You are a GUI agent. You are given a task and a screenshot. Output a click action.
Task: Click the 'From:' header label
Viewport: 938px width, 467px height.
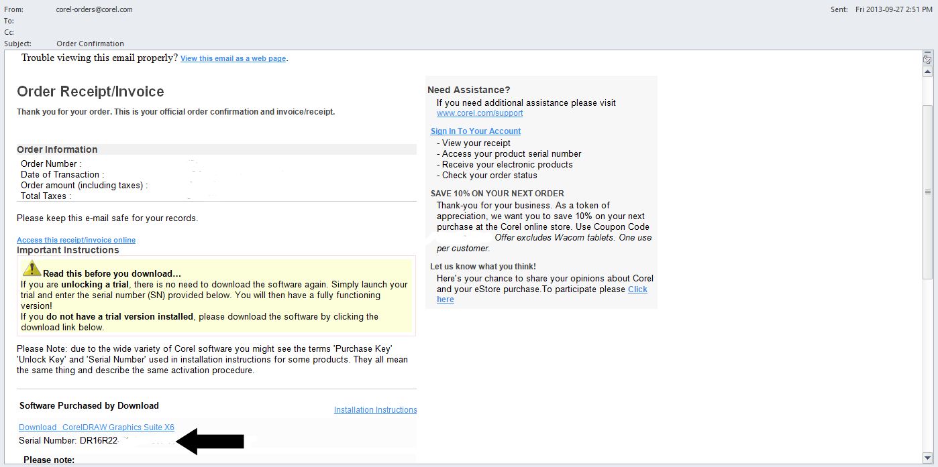tap(13, 10)
